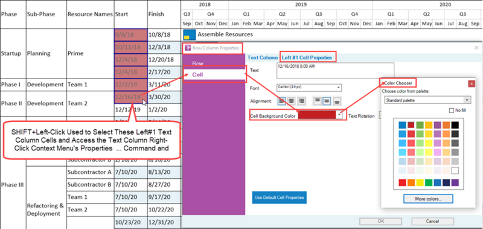The width and height of the screenshot is (483, 229).
Task: Align cell text to the left
Action: click(282, 101)
